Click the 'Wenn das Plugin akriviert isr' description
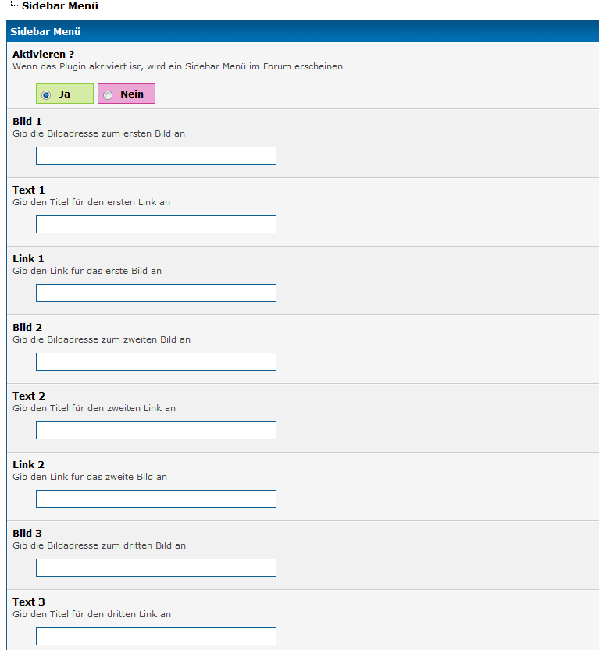Image resolution: width=599 pixels, height=650 pixels. pos(177,66)
